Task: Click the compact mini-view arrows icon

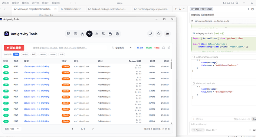Action: (x=151, y=34)
